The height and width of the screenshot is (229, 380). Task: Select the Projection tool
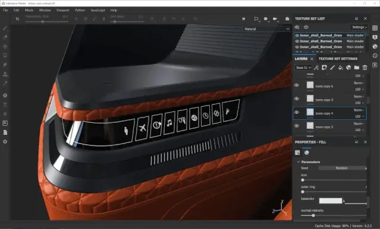coord(5,47)
